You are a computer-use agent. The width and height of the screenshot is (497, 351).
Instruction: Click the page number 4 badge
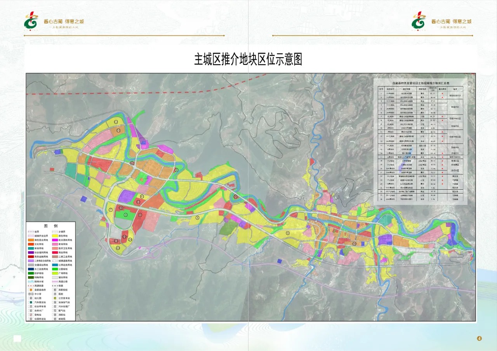(479, 339)
